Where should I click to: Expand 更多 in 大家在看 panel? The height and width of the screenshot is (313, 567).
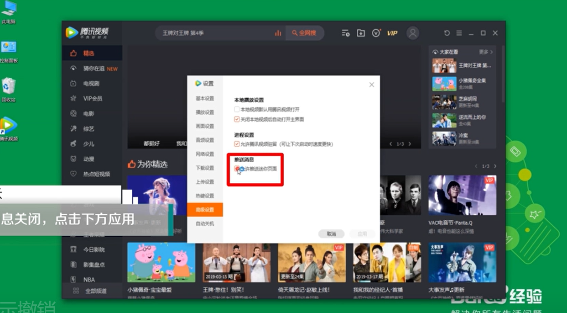point(485,52)
